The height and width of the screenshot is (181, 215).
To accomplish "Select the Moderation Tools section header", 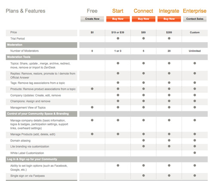I will pyautogui.click(x=42, y=57).
